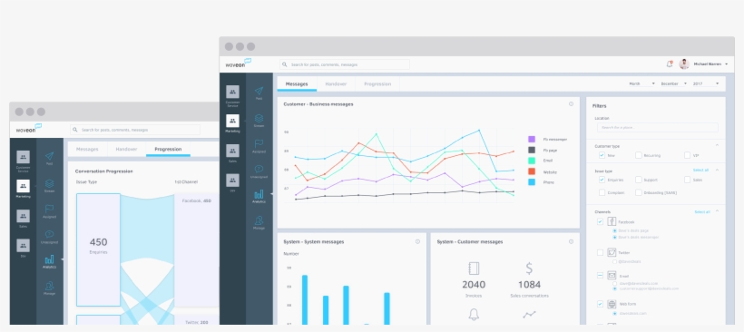Click the Facebook channel icon in Filters
This screenshot has height=332, width=744.
coord(612,221)
